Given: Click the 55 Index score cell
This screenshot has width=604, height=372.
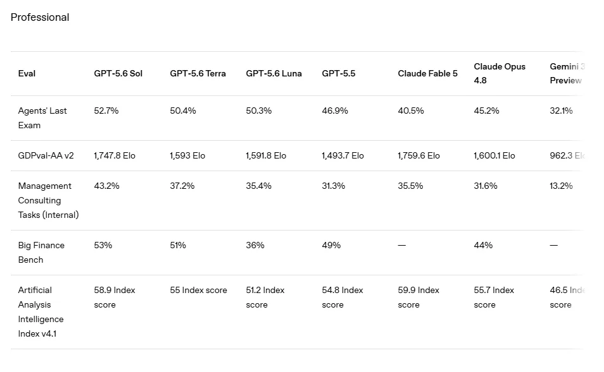Looking at the screenshot, I should (x=198, y=290).
